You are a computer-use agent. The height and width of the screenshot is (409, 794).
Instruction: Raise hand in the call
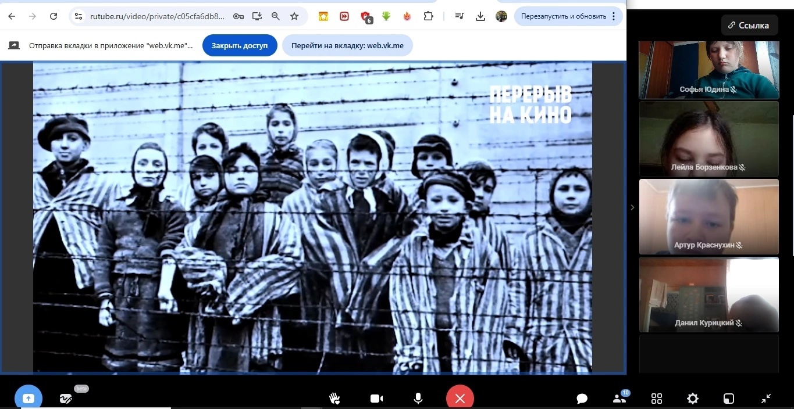pos(334,399)
